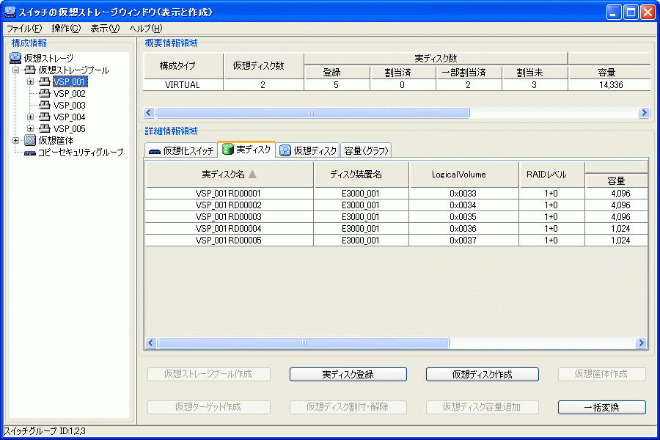Click the VSP_001 pool icon

pos(45,81)
